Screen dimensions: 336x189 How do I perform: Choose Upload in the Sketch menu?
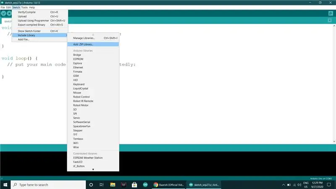click(40, 16)
